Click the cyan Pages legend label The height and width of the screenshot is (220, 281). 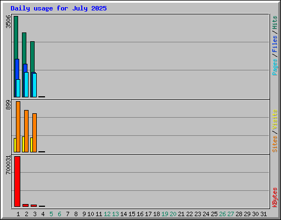[274, 67]
